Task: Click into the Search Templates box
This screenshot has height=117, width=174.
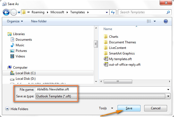Action: click(142, 12)
